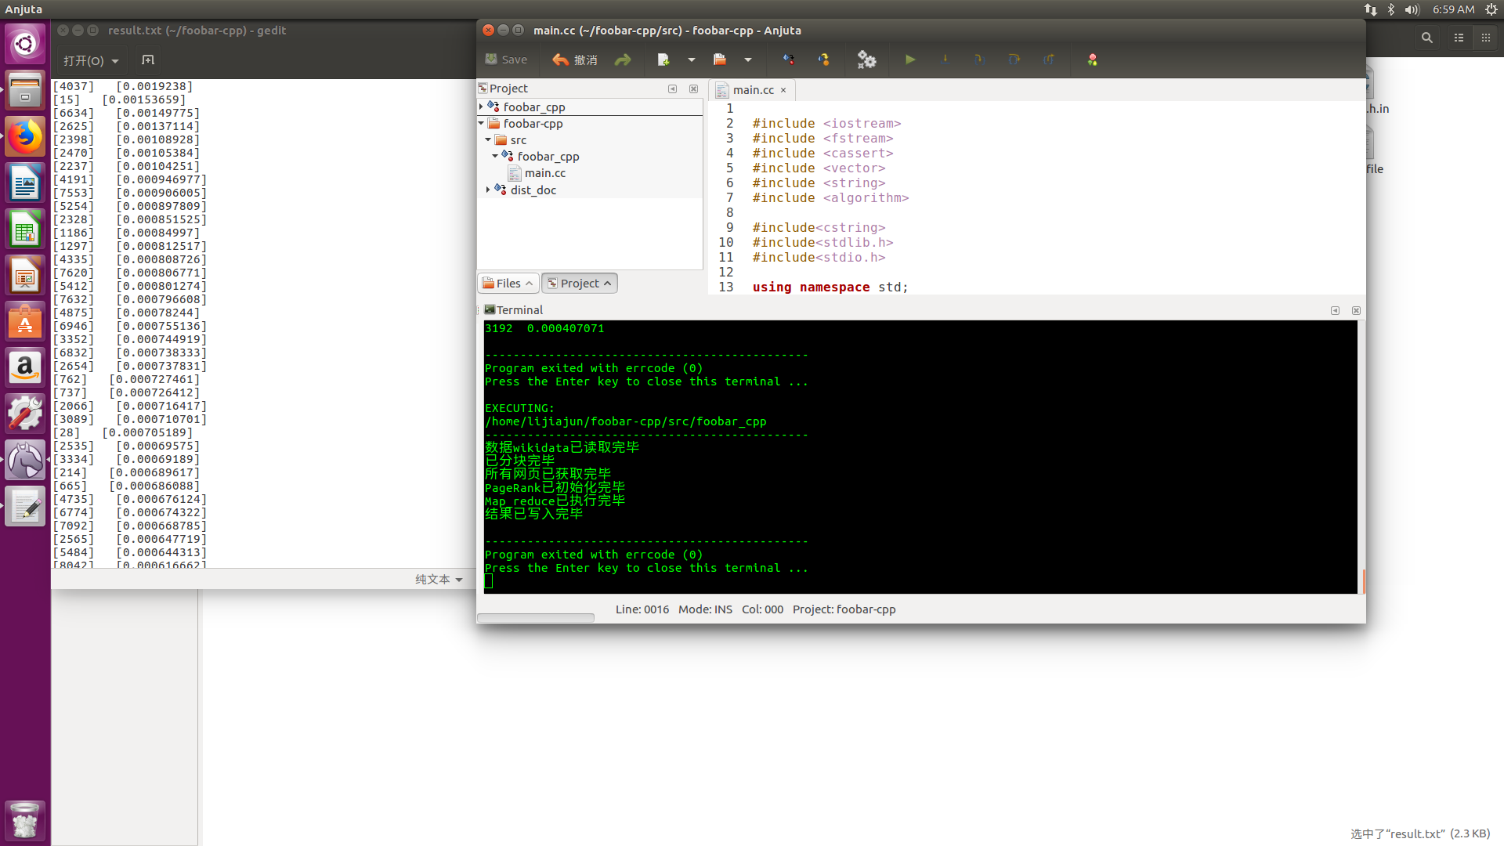Screen dimensions: 1504x846
Task: Open dropdown arrow next to New file
Action: point(692,60)
